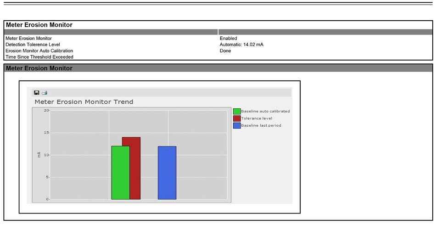Click the 'Time Since Threshold Exceeded' row label
436x225 pixels.
point(39,57)
